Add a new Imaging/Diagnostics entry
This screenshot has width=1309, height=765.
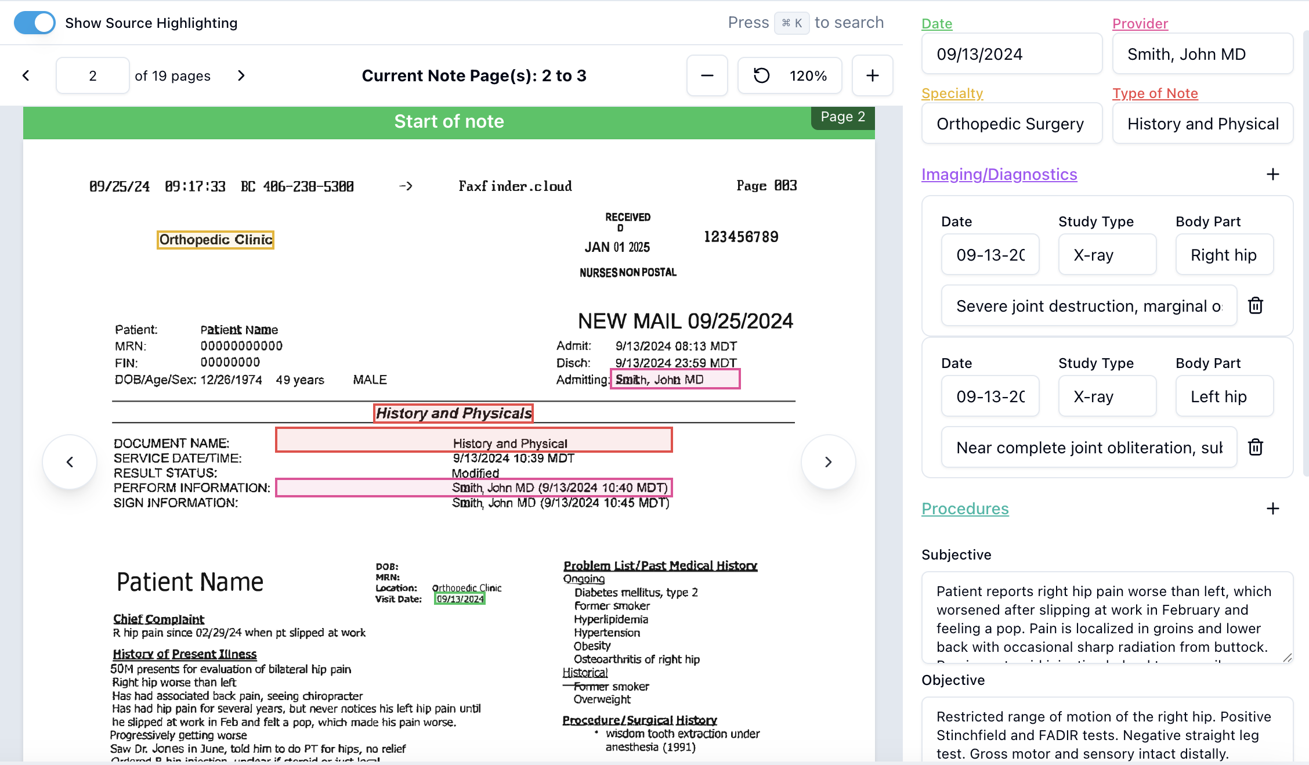[x=1272, y=174]
